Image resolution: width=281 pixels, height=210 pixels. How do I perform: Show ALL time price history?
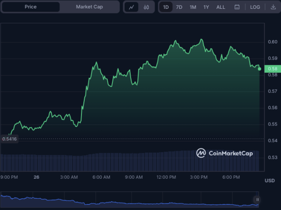[x=221, y=7]
